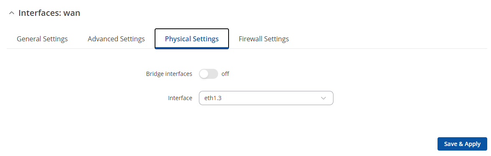491x156 pixels.
Task: Open the Interface dropdown showing eth1.3
Action: [x=266, y=98]
